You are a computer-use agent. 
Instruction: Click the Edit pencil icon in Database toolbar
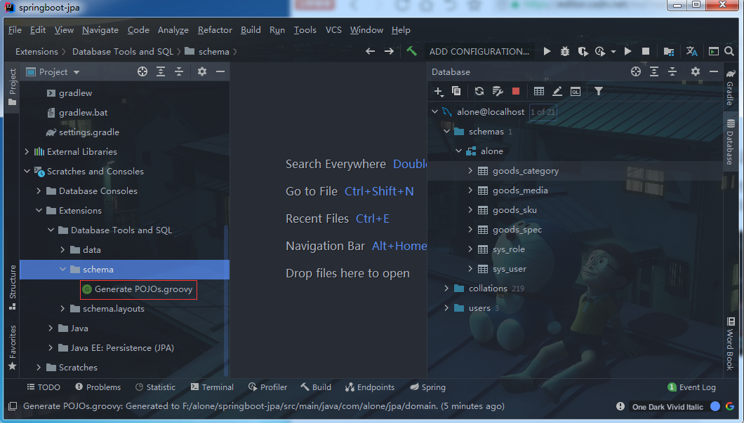(557, 91)
